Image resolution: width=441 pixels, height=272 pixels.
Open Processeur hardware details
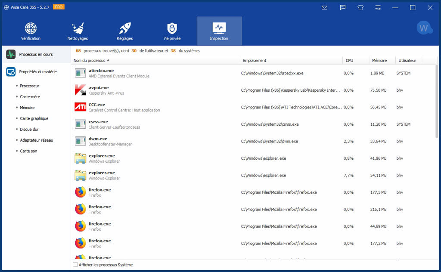coord(29,86)
